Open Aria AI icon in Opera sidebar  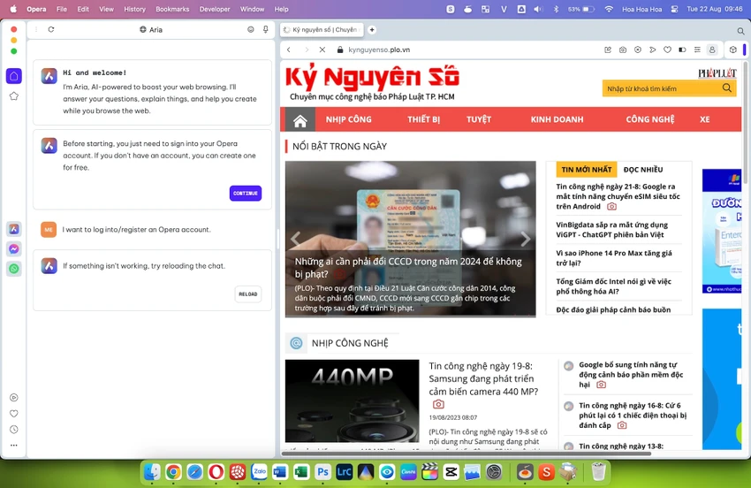(14, 229)
